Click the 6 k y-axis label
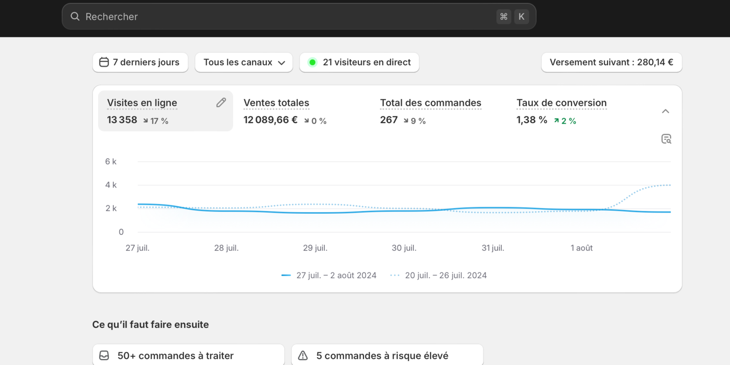Screen dimensions: 730x365 tap(111, 162)
